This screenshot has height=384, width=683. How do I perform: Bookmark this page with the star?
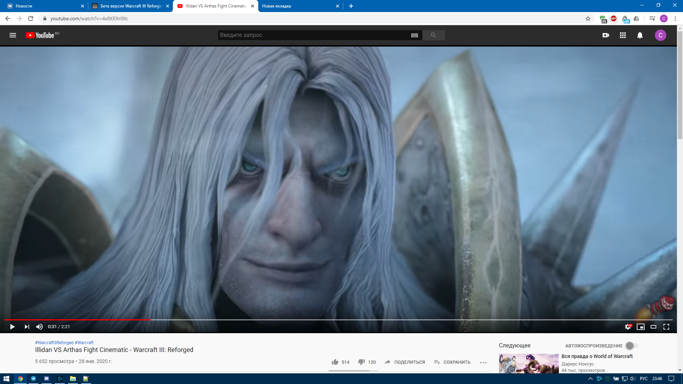click(x=588, y=18)
